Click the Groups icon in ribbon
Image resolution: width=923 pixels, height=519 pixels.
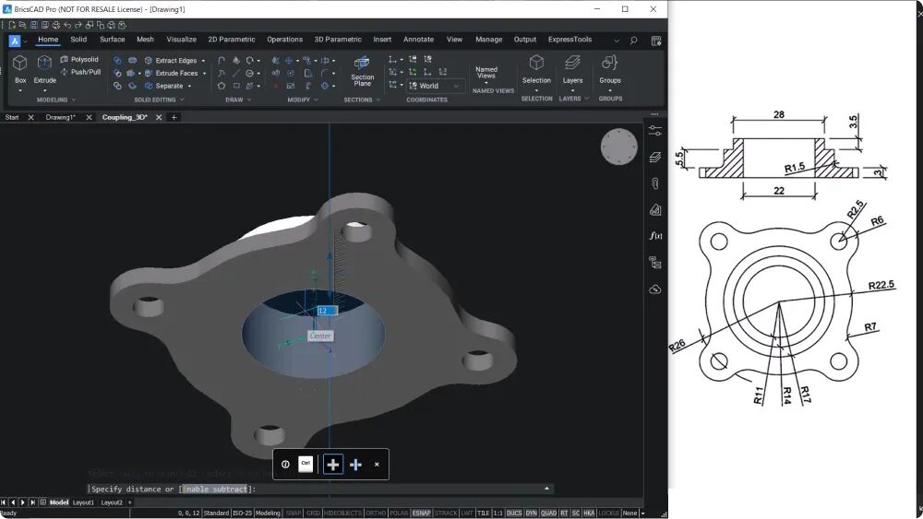pyautogui.click(x=609, y=63)
